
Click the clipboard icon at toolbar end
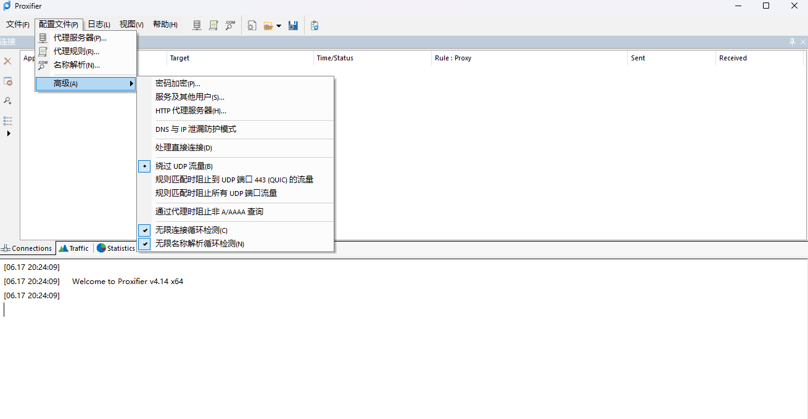coord(315,25)
